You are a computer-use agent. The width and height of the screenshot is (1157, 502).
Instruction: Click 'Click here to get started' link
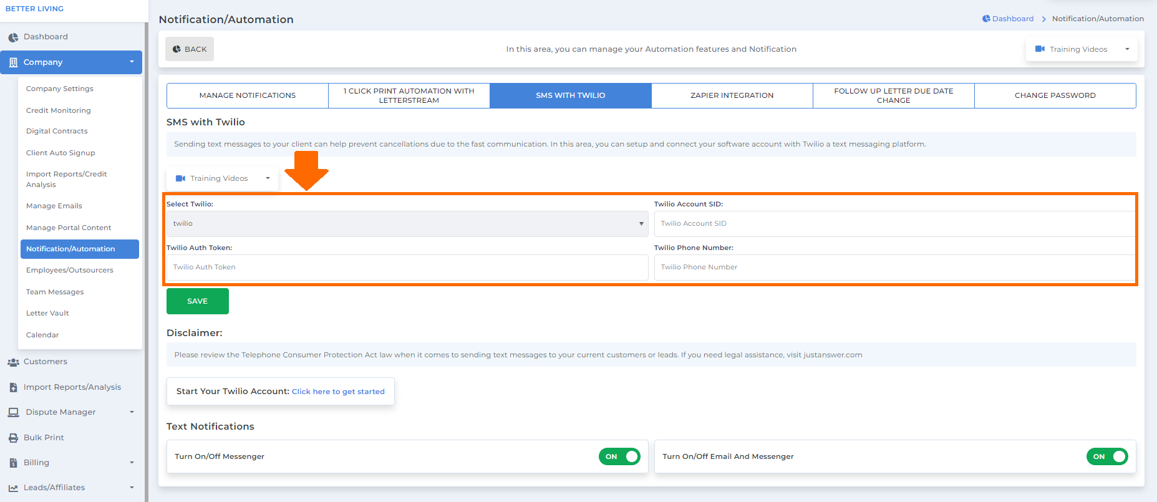pos(338,392)
